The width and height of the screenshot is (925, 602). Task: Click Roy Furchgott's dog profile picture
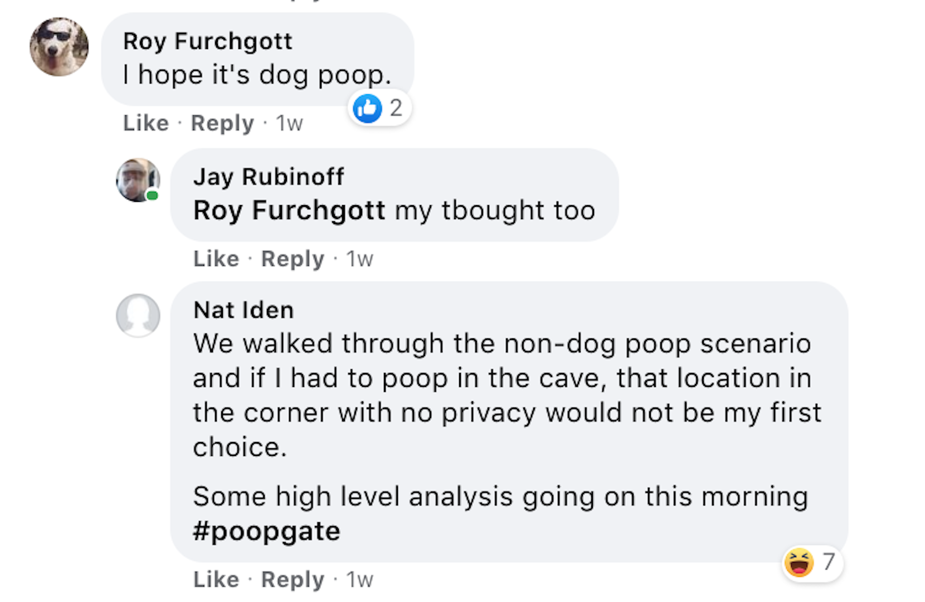click(59, 47)
